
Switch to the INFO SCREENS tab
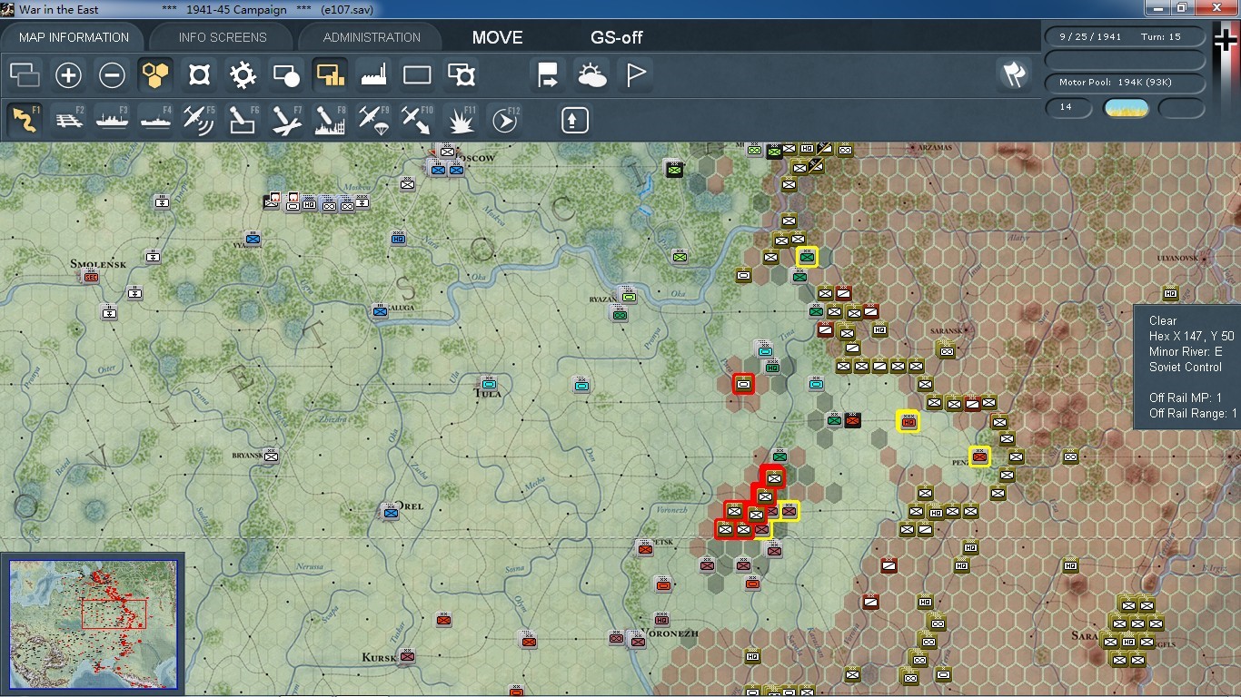[223, 37]
